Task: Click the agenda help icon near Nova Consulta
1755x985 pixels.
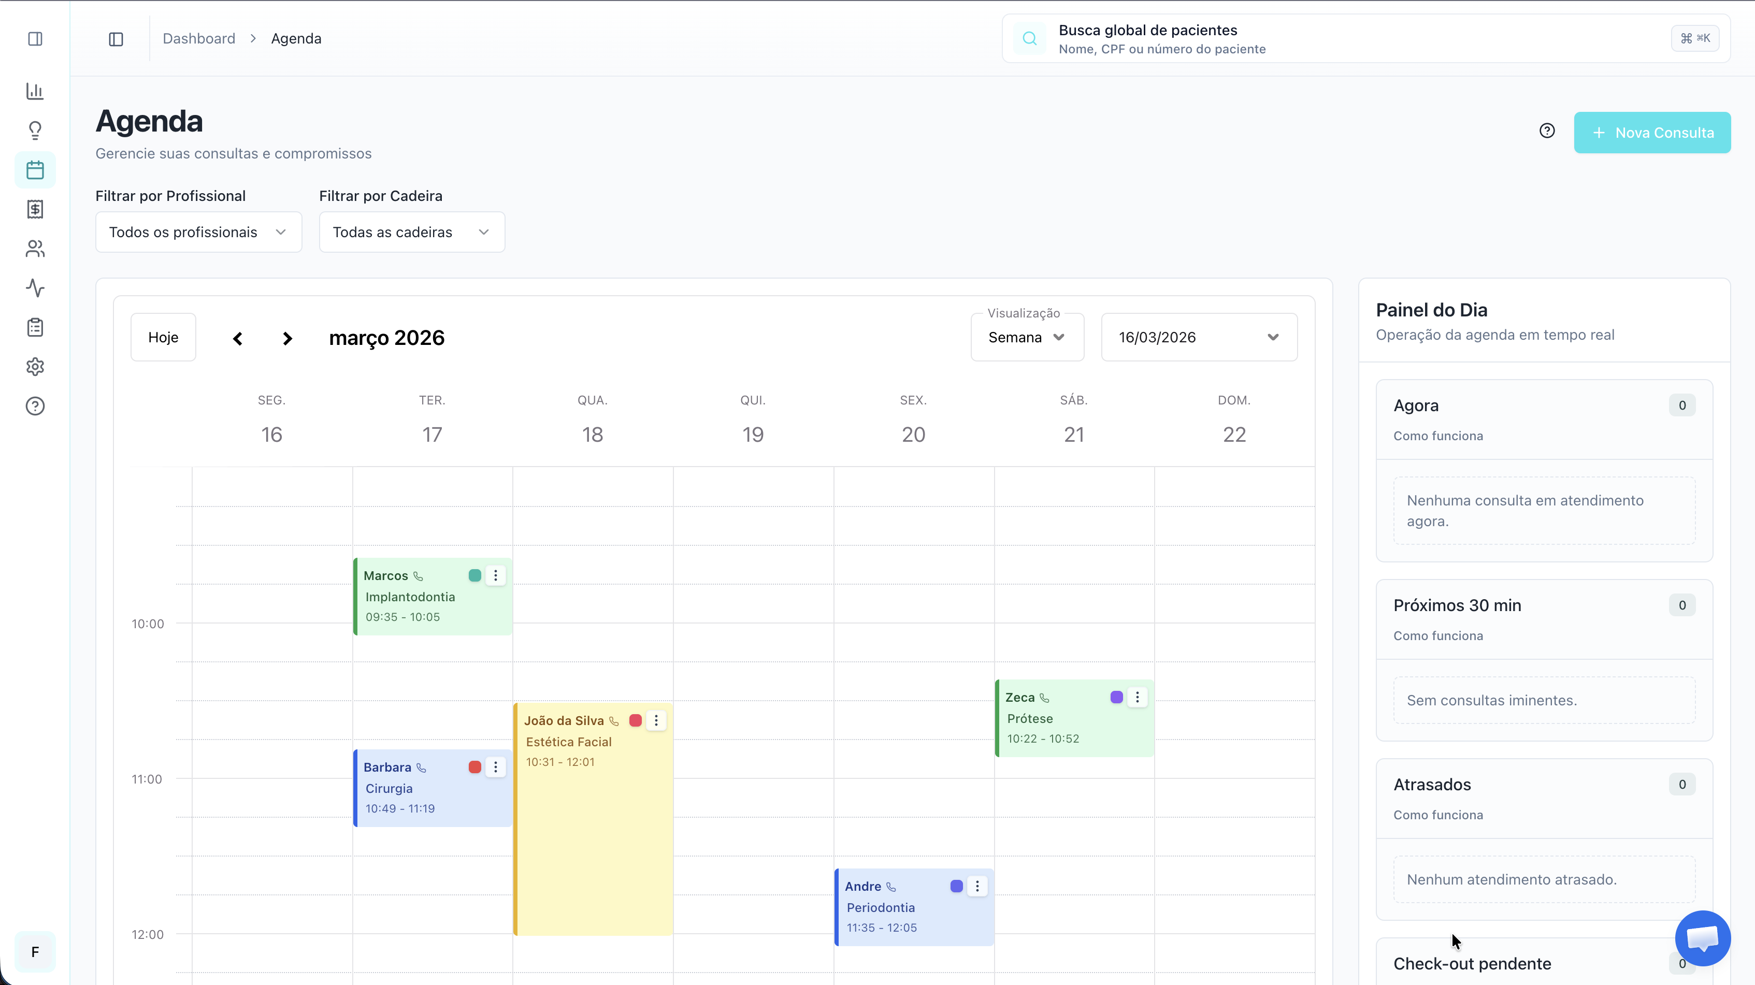Action: [1547, 131]
